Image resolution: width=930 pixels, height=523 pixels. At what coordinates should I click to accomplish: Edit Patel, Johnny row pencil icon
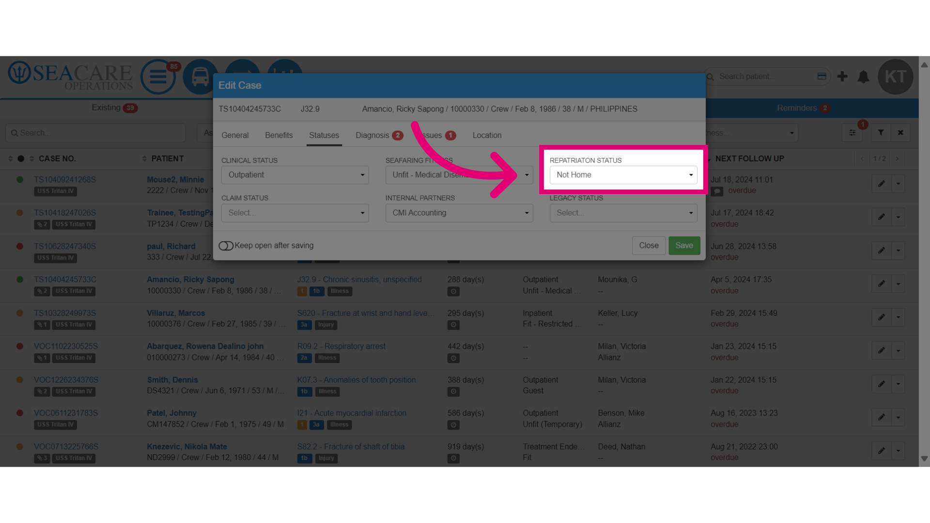click(x=882, y=417)
